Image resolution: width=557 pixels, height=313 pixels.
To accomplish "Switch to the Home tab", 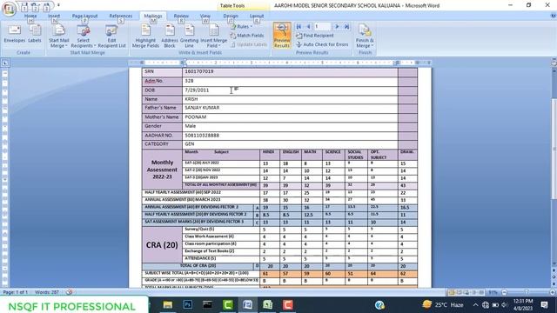I will pyautogui.click(x=30, y=16).
